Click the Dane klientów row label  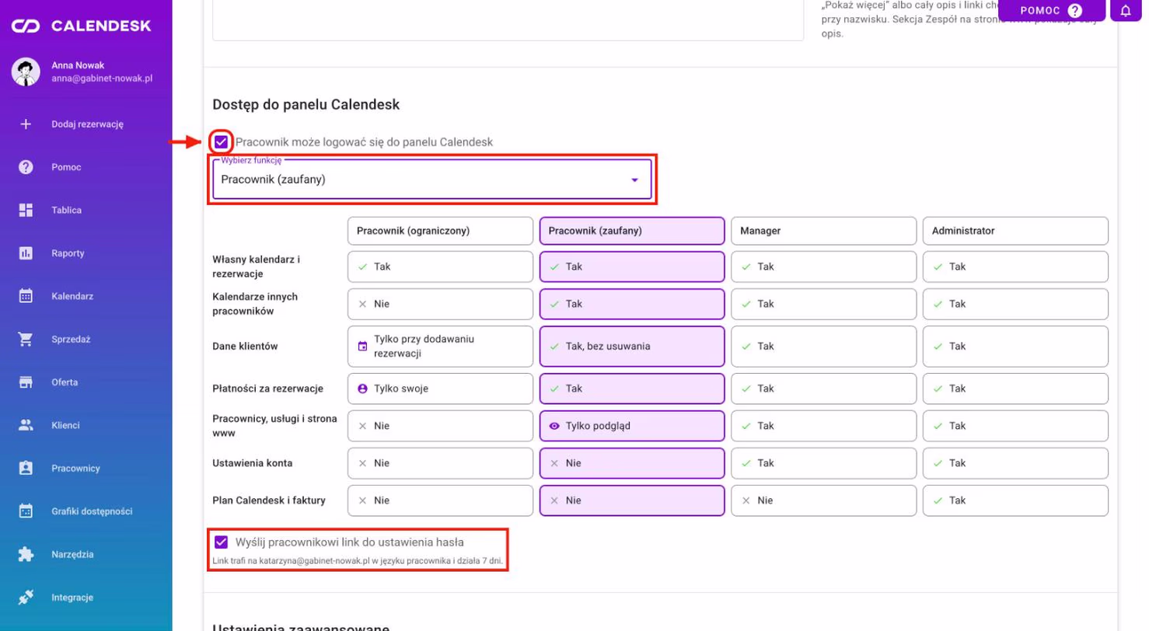[246, 347]
